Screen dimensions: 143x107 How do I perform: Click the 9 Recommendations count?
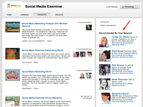click(108, 25)
